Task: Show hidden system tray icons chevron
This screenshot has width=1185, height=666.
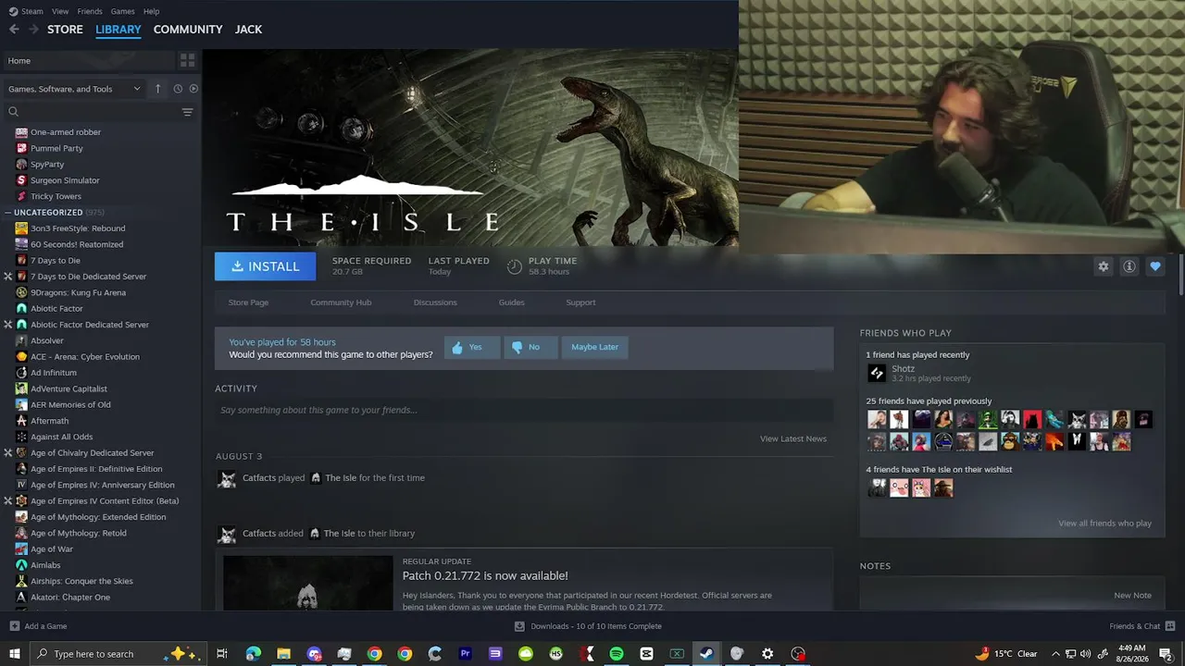Action: (1055, 654)
